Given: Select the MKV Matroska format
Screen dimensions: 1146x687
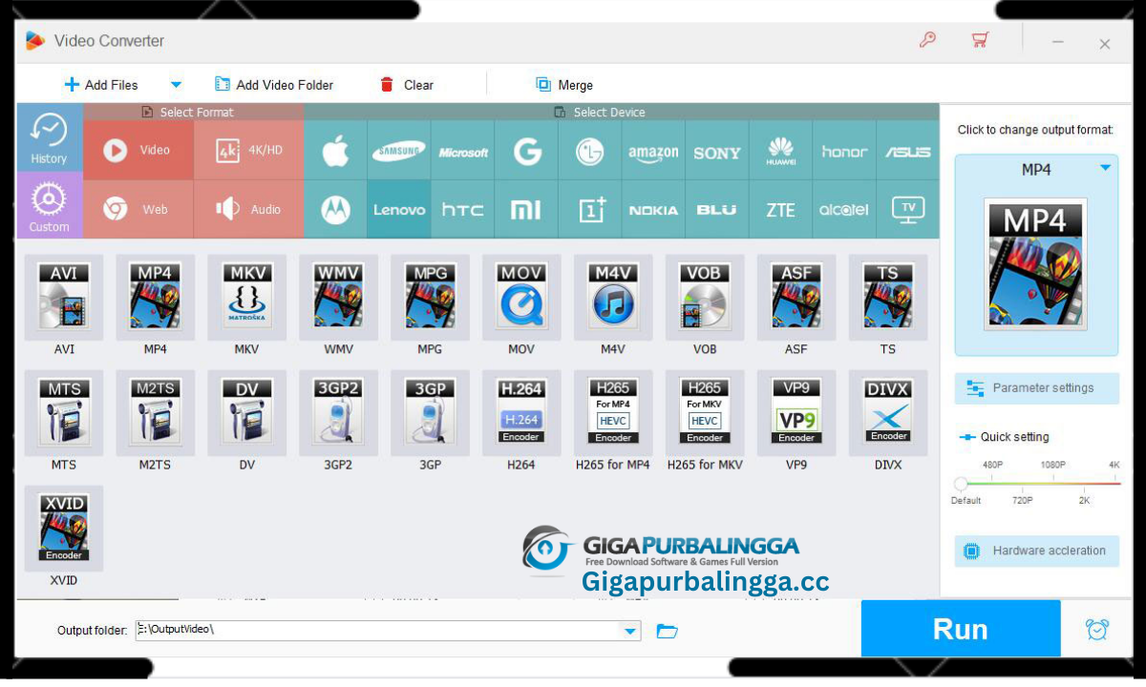Looking at the screenshot, I should 247,297.
